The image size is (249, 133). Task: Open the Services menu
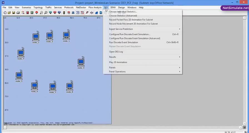click(58, 7)
